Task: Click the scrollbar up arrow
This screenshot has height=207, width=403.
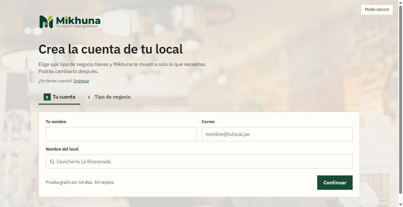Action: click(400, 2)
